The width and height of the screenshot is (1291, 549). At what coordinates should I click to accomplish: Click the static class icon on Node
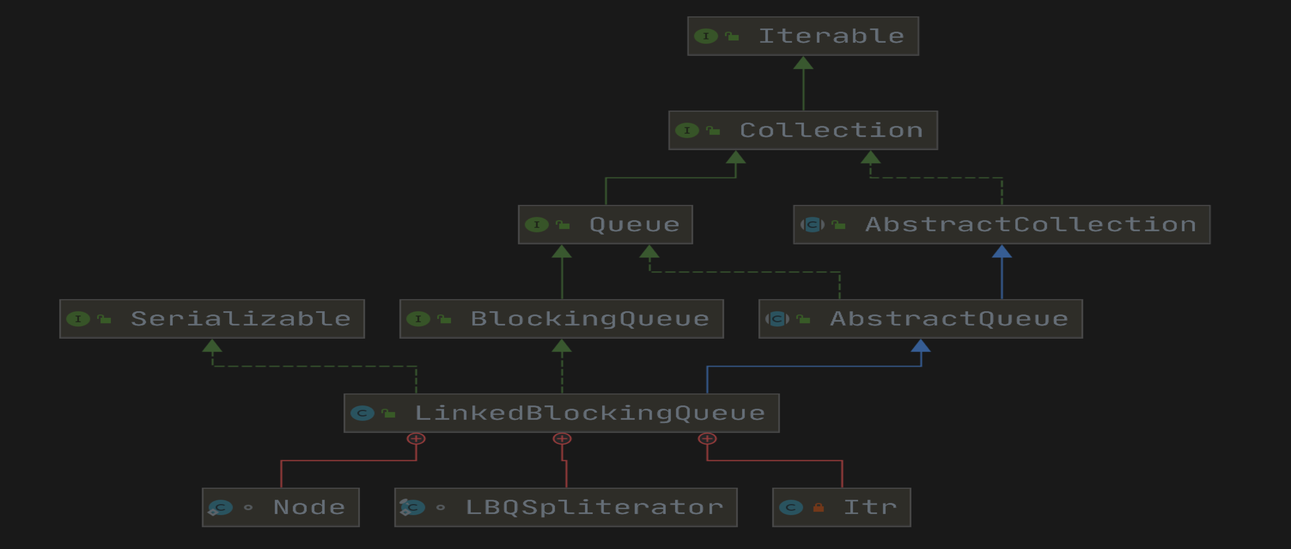point(220,507)
